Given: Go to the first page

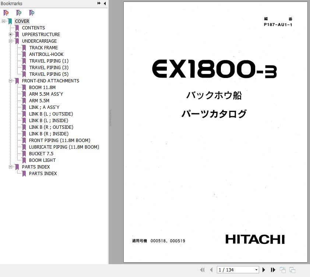Looking at the screenshot, I should tap(202, 270).
